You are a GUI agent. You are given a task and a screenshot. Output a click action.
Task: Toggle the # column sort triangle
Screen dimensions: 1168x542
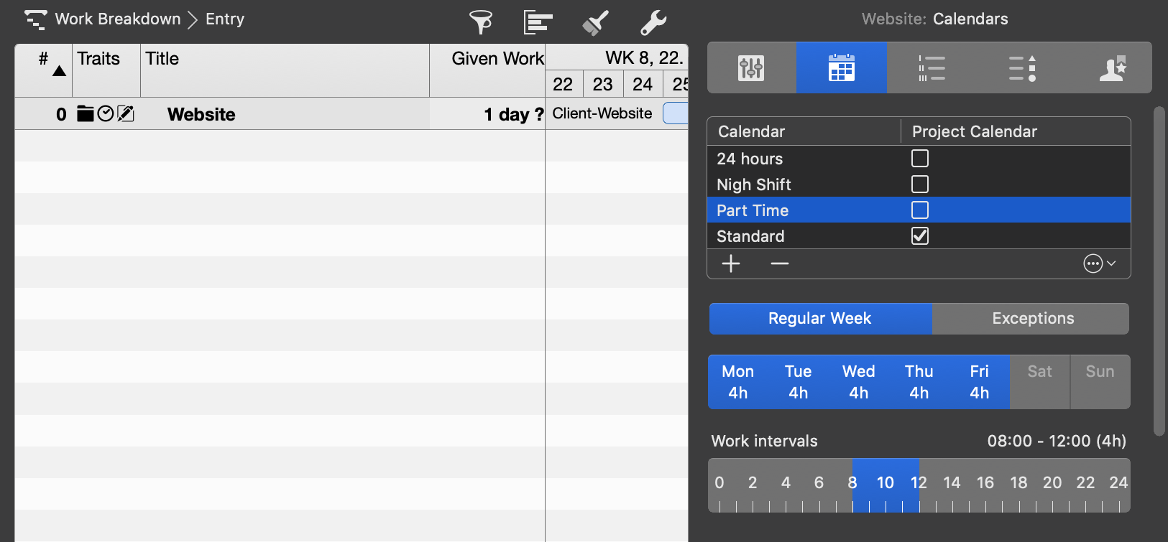pyautogui.click(x=59, y=70)
